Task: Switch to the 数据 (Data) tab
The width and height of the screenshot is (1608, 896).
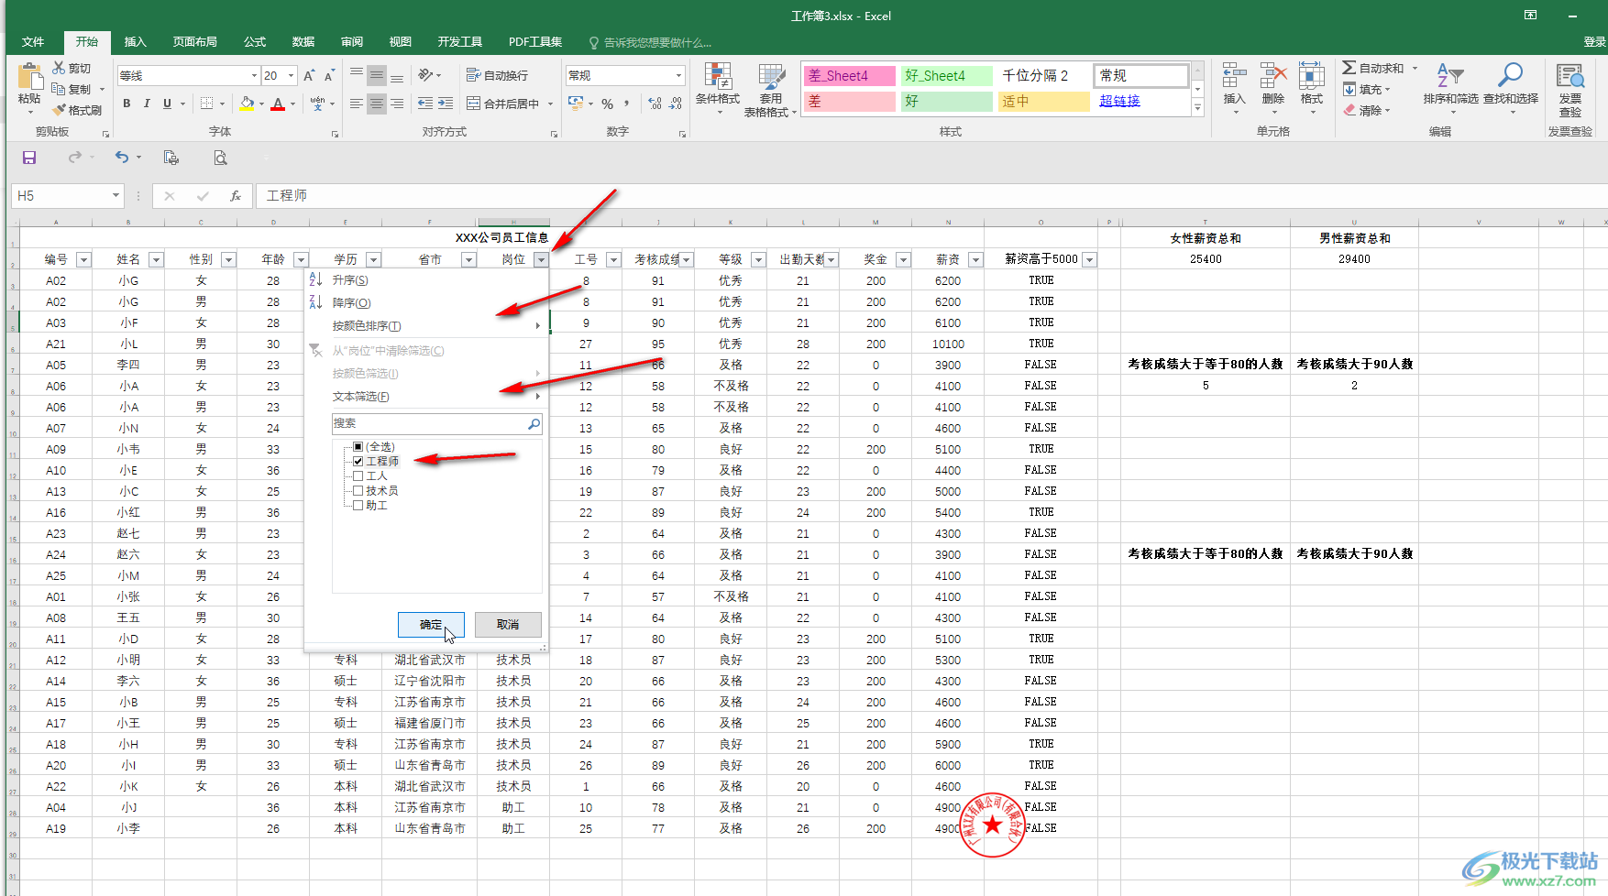Action: 303,42
